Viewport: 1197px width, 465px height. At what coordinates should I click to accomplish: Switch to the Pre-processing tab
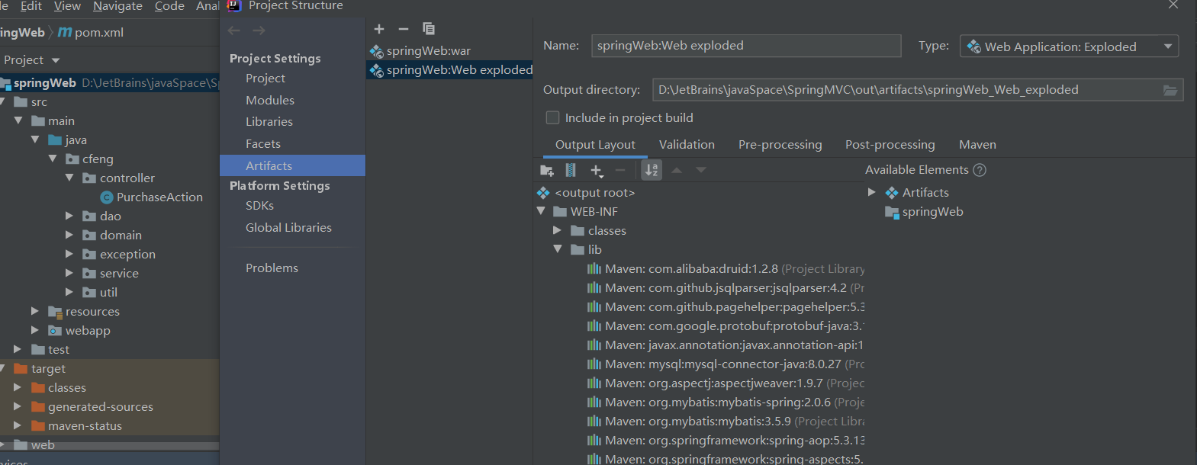click(x=780, y=145)
